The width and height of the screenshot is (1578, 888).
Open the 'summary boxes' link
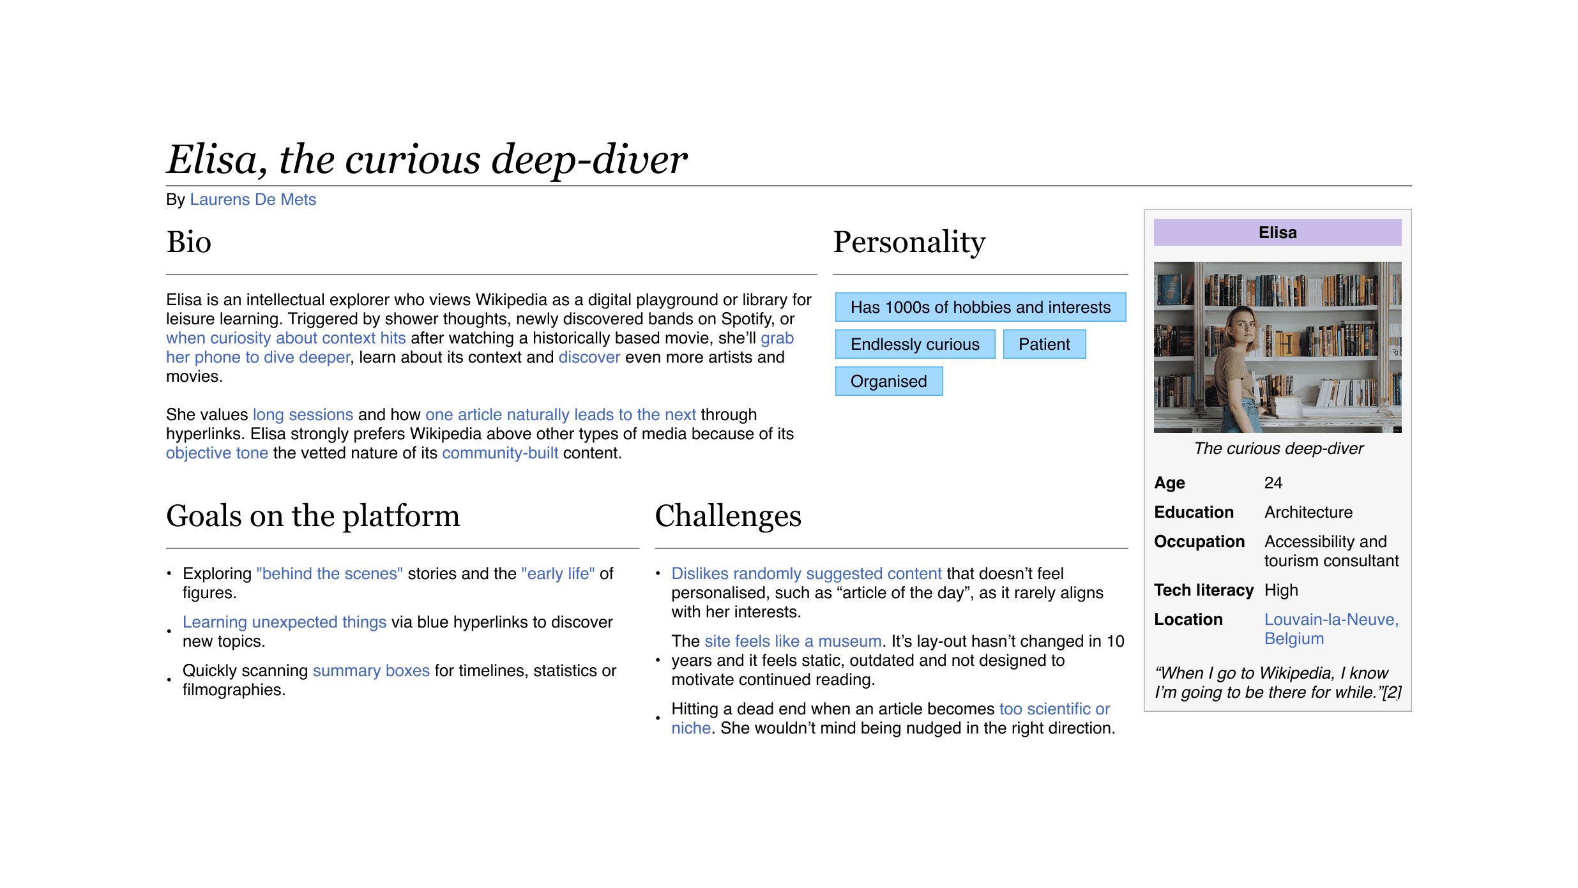[x=370, y=671]
